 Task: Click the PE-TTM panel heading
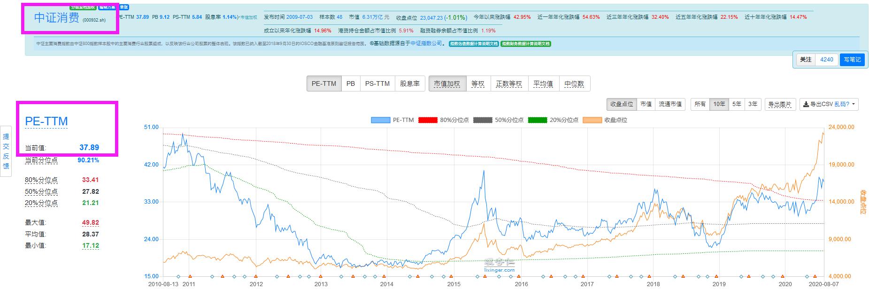pyautogui.click(x=46, y=121)
